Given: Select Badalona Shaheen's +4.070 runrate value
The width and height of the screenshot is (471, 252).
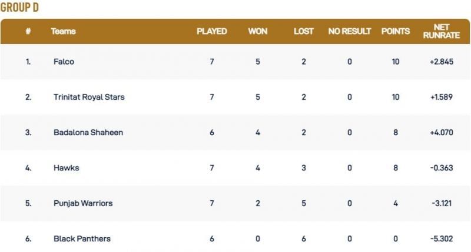Looking at the screenshot, I should pyautogui.click(x=441, y=132).
